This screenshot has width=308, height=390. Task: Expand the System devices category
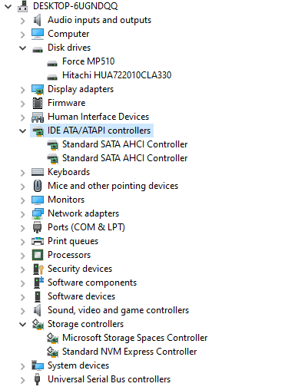pyautogui.click(x=23, y=366)
